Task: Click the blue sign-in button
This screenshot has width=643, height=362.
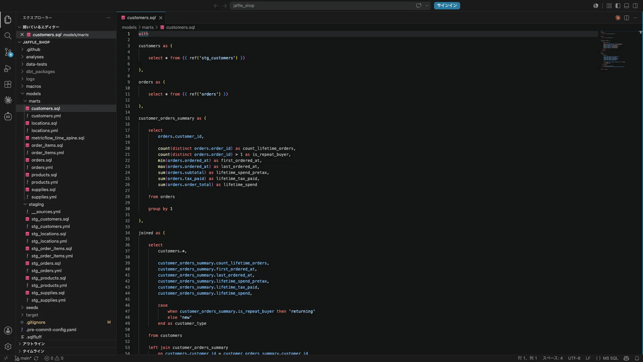Action: click(x=447, y=6)
